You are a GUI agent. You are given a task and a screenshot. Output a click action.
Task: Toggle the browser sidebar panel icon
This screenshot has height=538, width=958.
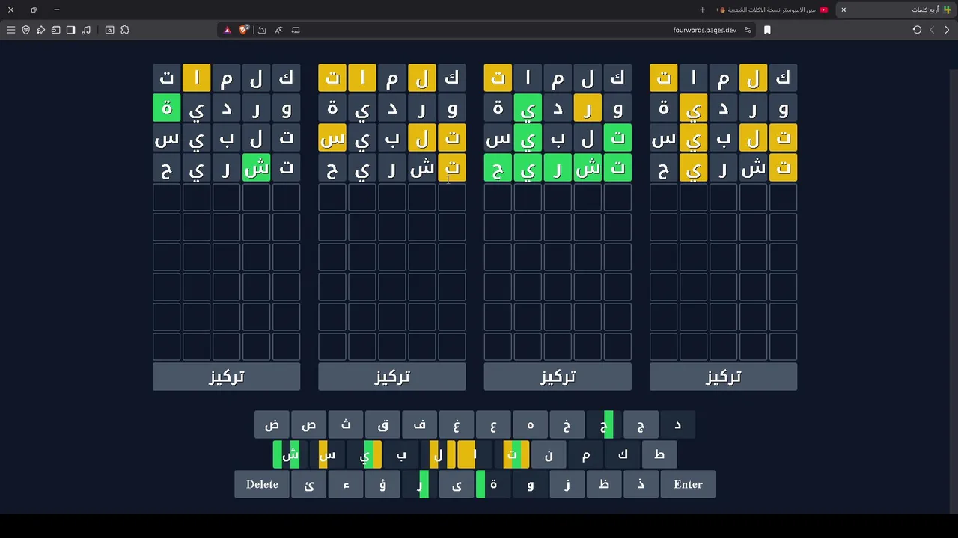(x=70, y=30)
